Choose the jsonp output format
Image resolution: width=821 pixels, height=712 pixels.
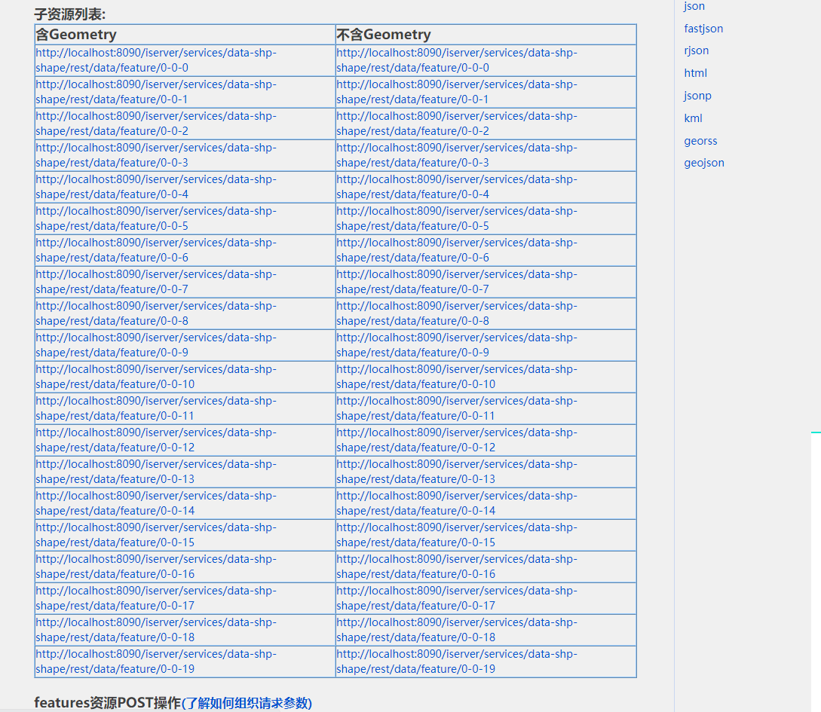(697, 96)
